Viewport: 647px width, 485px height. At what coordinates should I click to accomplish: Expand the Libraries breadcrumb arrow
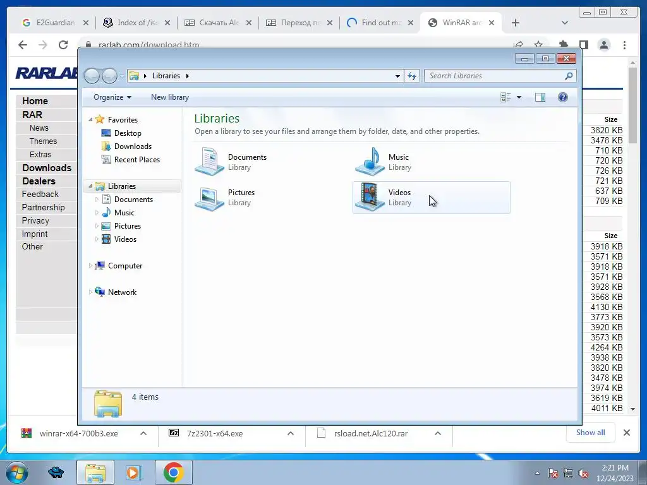click(187, 76)
